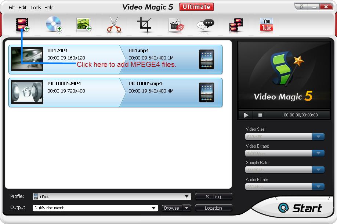Open the Help menu

click(x=49, y=7)
